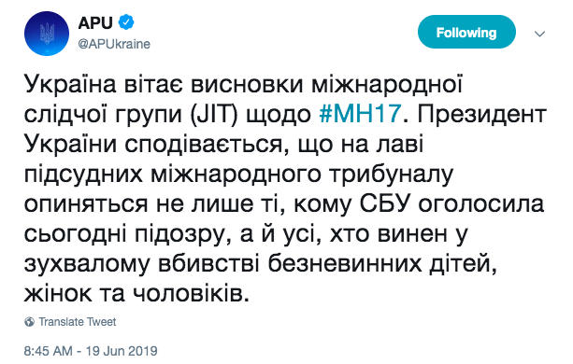The height and width of the screenshot is (364, 573).
Task: Toggle the Following button for APU
Action: click(x=466, y=32)
